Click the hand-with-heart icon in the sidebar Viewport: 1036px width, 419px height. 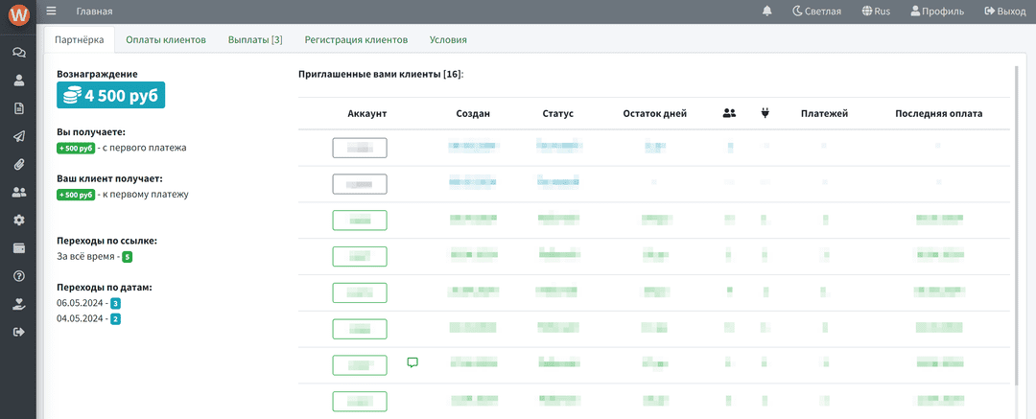(18, 304)
